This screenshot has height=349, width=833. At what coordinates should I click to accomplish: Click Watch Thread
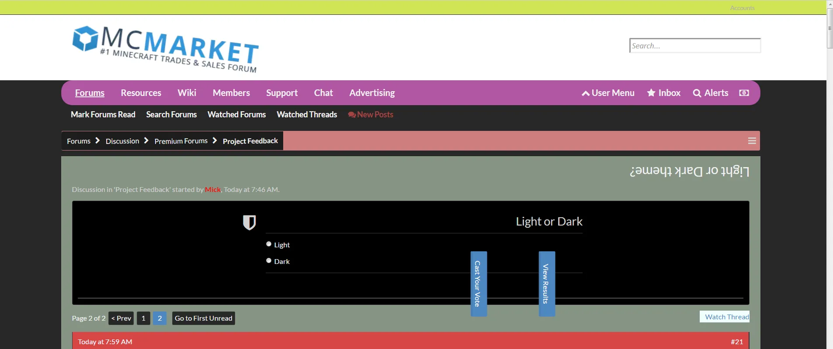click(725, 317)
